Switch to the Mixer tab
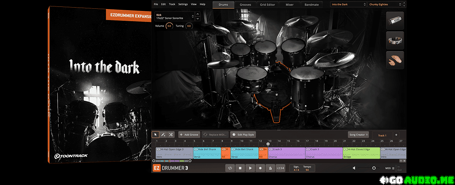Viewport: 455px width, 185px height. point(290,5)
